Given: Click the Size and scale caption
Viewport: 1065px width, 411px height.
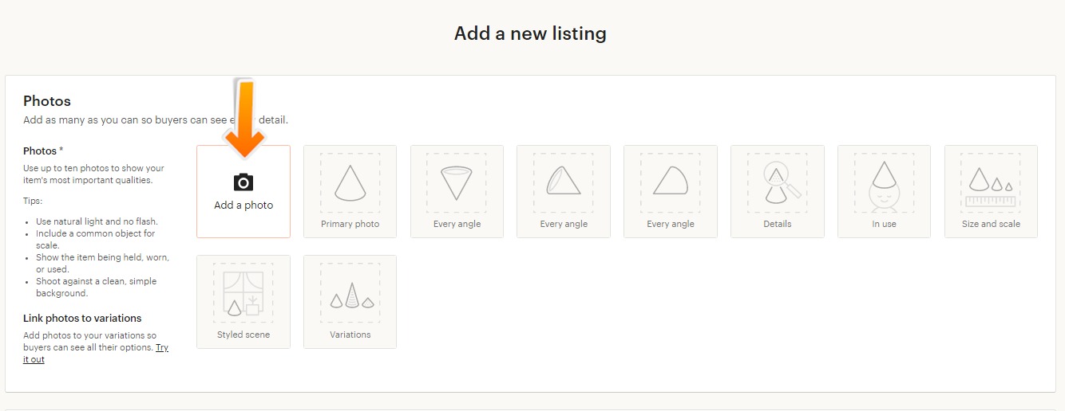Looking at the screenshot, I should (x=991, y=224).
